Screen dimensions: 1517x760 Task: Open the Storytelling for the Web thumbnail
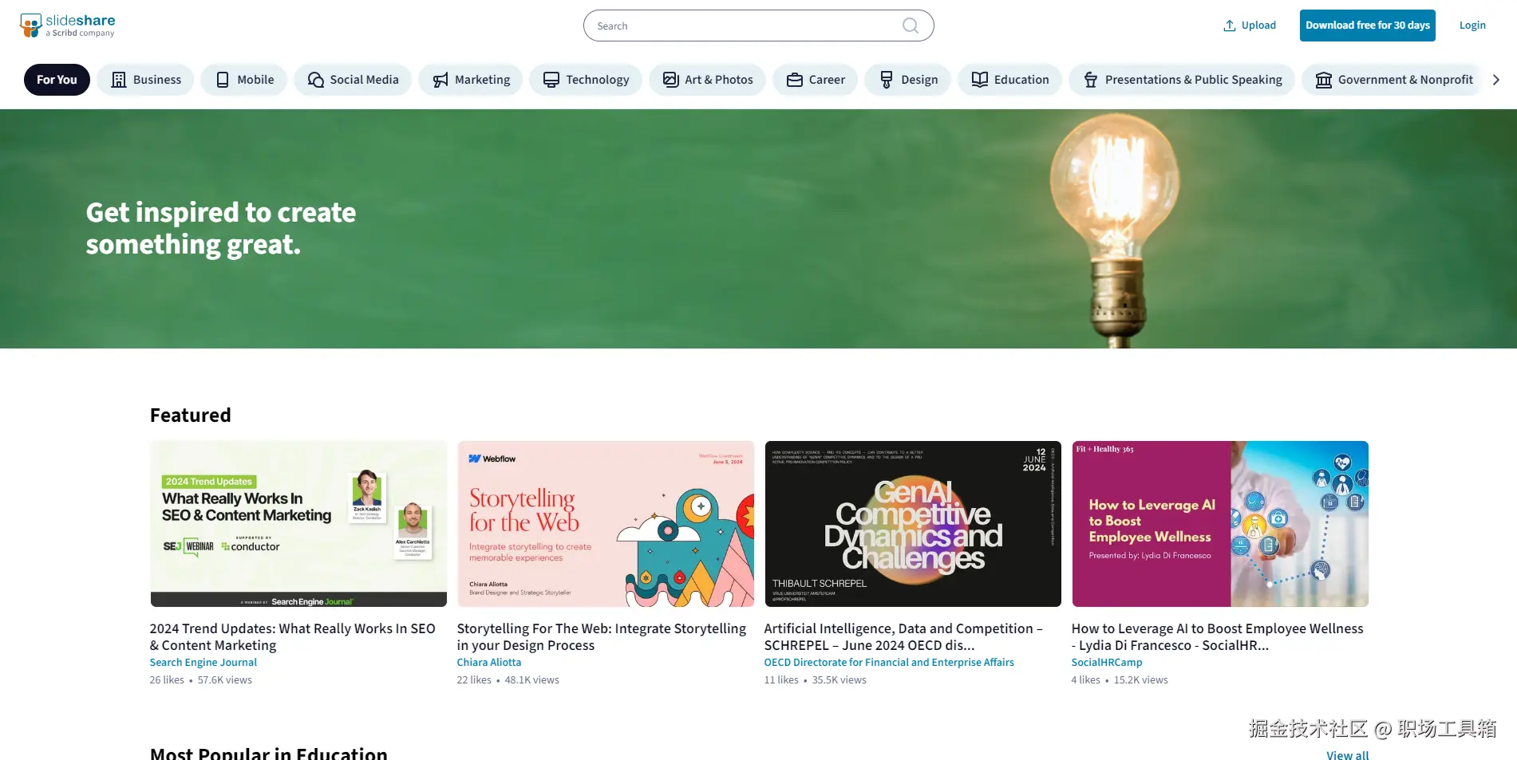pos(606,524)
